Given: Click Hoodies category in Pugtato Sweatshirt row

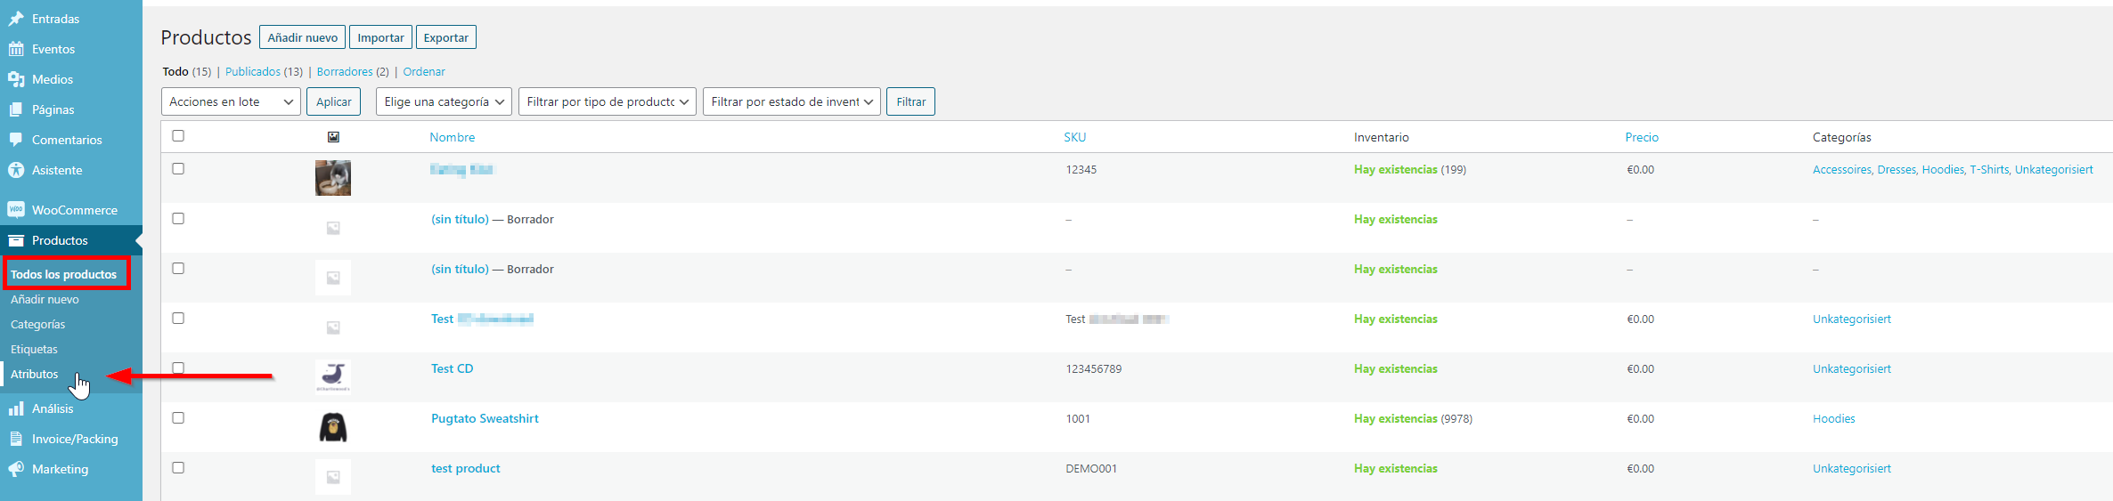Looking at the screenshot, I should (x=1834, y=418).
